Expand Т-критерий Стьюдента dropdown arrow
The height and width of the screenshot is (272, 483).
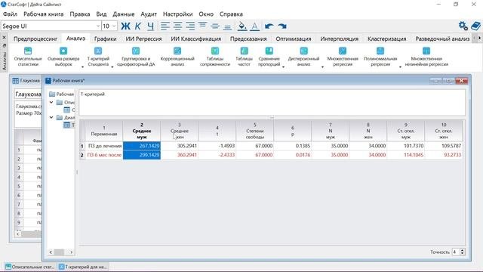[112, 67]
